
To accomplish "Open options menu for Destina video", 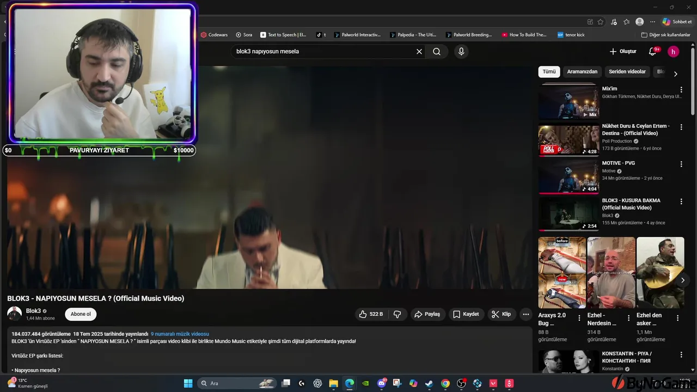I will 681,126.
